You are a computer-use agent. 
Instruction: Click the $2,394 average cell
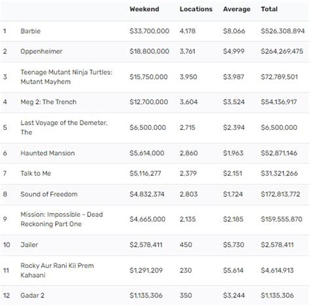pyautogui.click(x=233, y=128)
